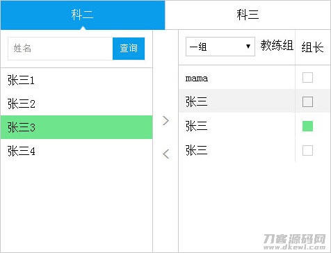Move selected name right with the > arrow
The image size is (331, 253).
165,121
